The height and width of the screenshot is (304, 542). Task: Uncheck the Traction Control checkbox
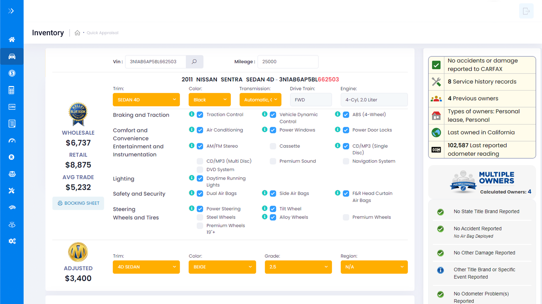200,115
